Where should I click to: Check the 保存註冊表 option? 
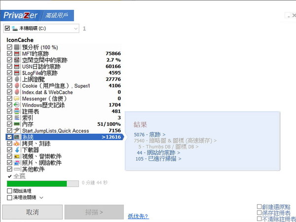259,213
